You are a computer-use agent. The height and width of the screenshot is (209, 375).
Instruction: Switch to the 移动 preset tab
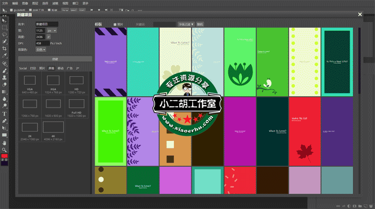tap(60, 68)
